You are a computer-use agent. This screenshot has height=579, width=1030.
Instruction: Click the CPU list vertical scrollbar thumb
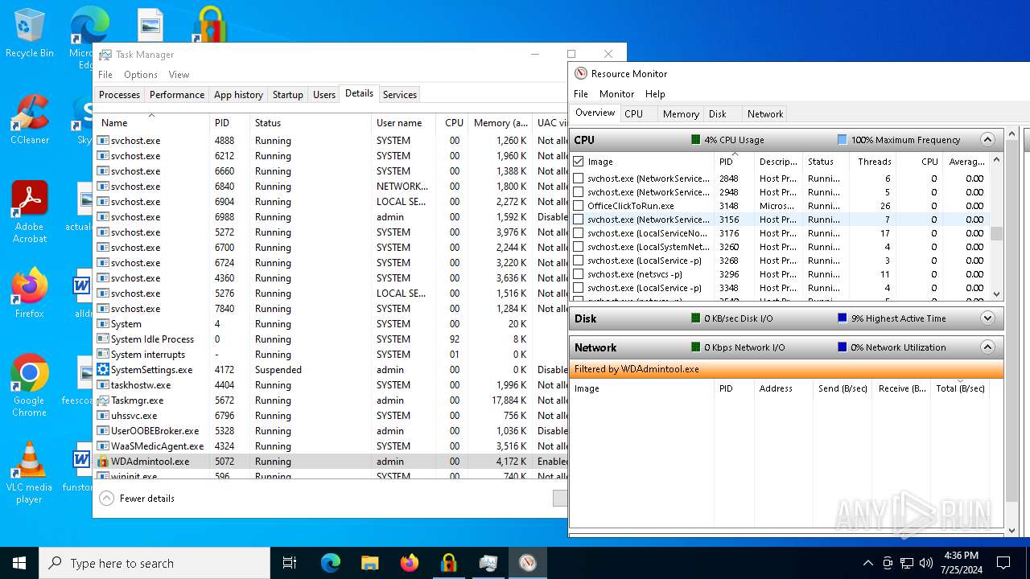[x=996, y=233]
